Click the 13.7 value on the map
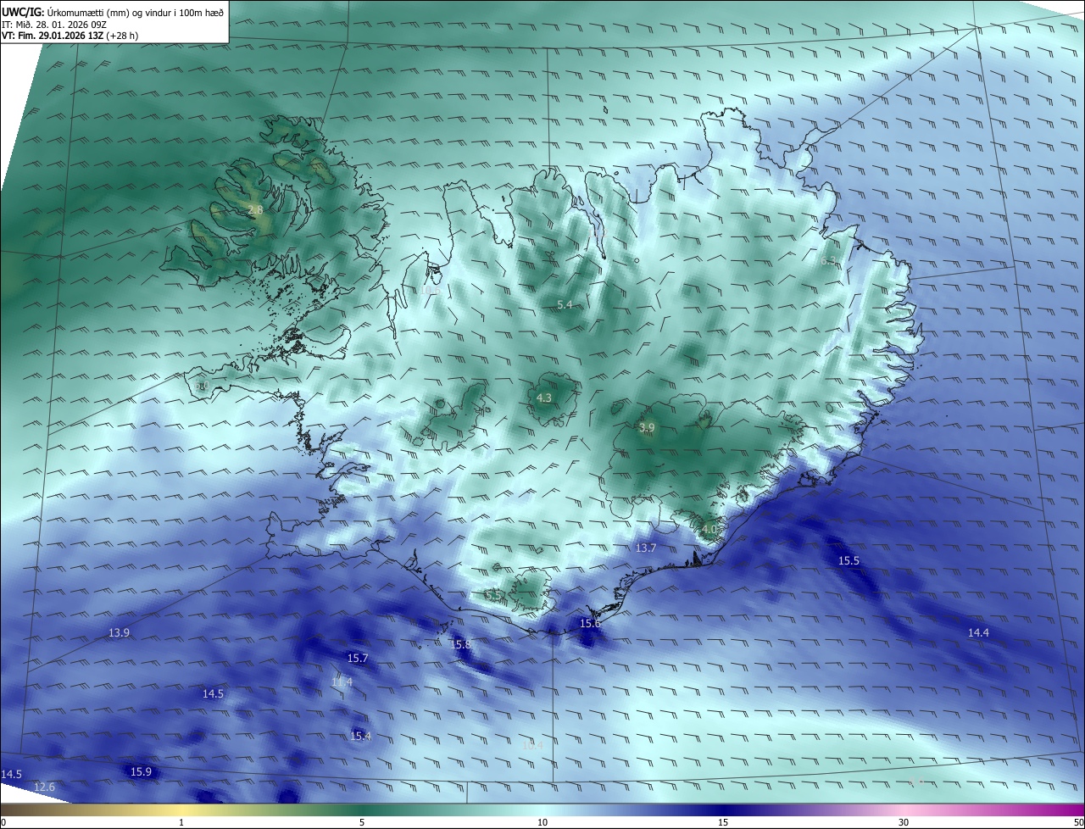Screen dimensions: 1085x829 coord(646,548)
